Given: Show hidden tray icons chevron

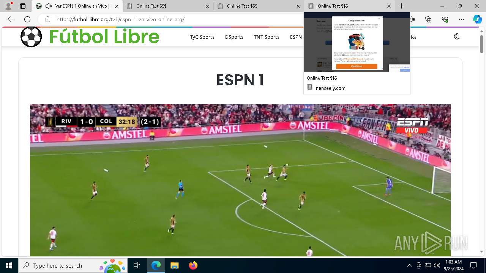Looking at the screenshot, I should [x=409, y=265].
